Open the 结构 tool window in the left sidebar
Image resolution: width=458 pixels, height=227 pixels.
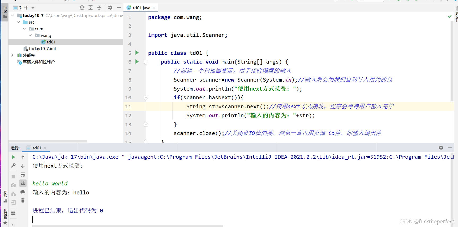5,197
